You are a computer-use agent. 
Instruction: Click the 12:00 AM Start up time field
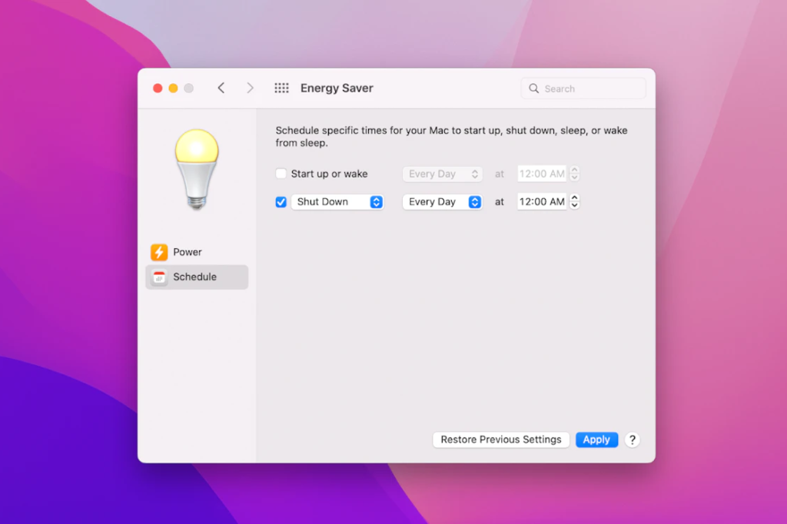coord(542,174)
